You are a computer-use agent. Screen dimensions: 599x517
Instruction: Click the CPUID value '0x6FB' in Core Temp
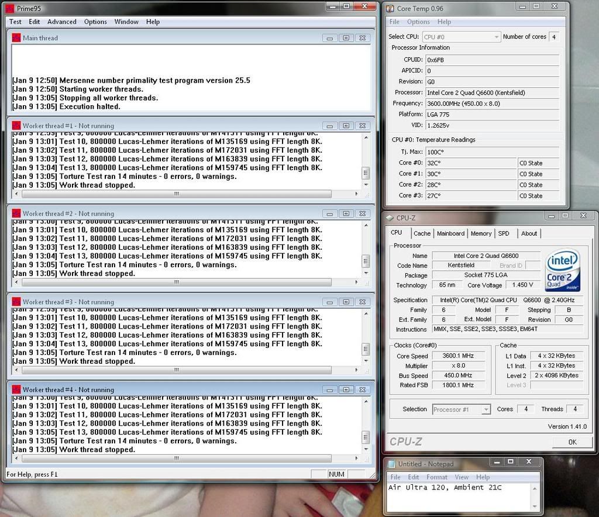(492, 60)
